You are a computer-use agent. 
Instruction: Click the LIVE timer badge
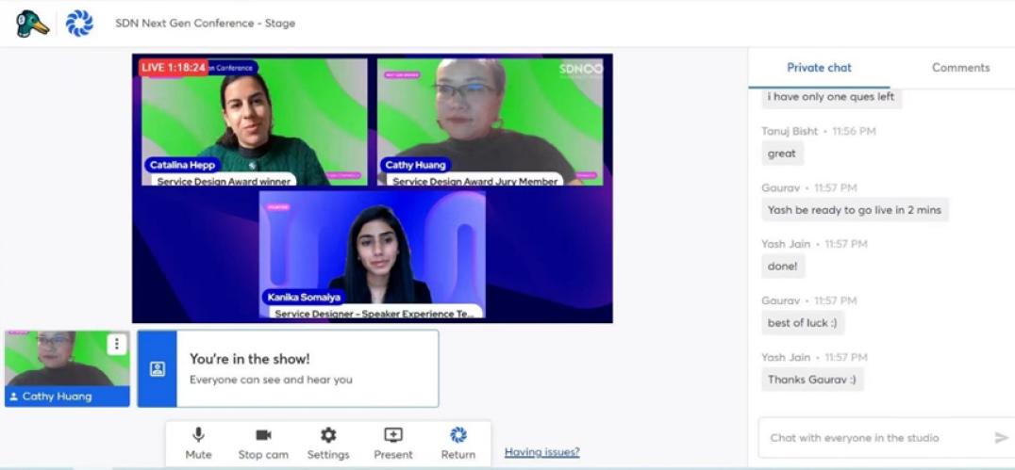[x=173, y=68]
